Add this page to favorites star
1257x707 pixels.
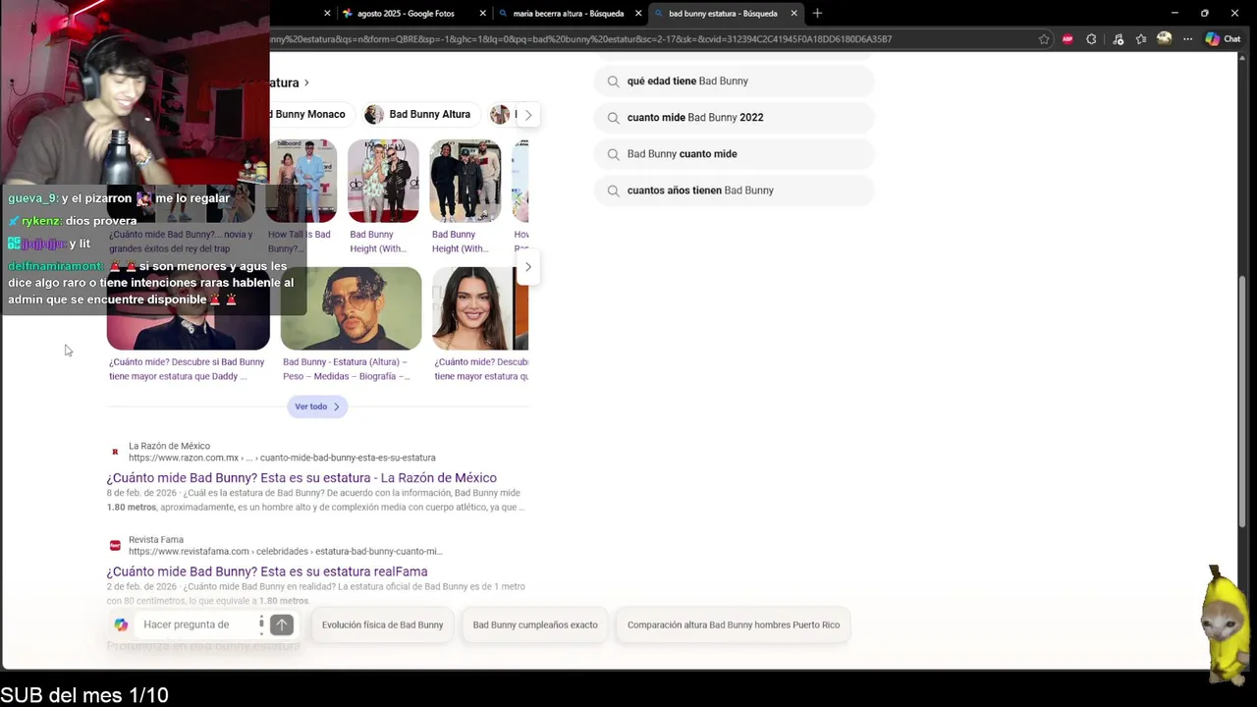click(1044, 39)
